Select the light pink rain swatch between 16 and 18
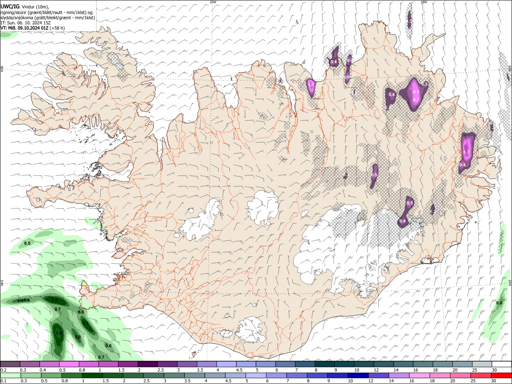The height and width of the screenshot is (384, 512). click(420, 375)
